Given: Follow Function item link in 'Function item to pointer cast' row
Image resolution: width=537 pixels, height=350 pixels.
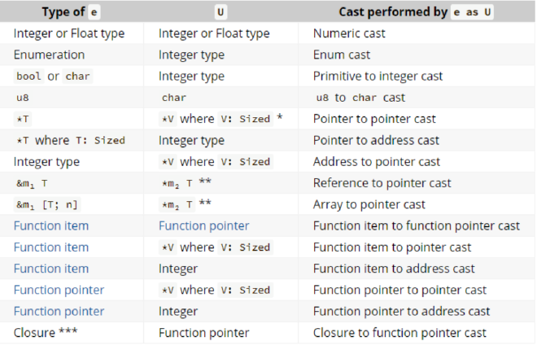Looking at the screenshot, I should point(51,247).
